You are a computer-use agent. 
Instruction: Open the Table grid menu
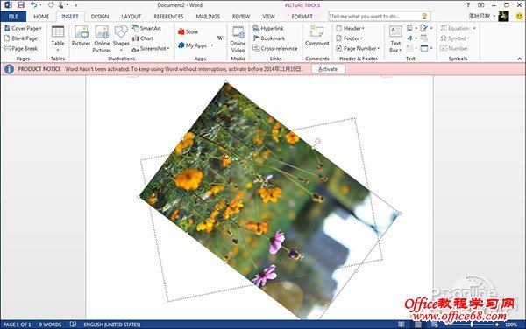pos(58,38)
